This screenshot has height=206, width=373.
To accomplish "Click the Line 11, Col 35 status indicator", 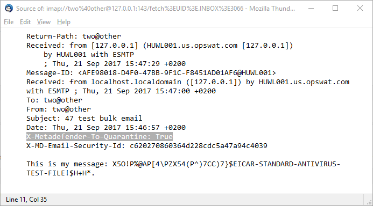I will click(26, 200).
